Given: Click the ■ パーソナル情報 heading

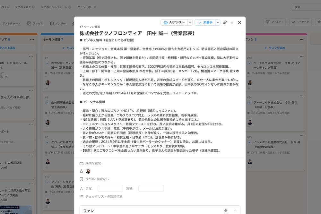Looking at the screenshot, I should (92, 102).
